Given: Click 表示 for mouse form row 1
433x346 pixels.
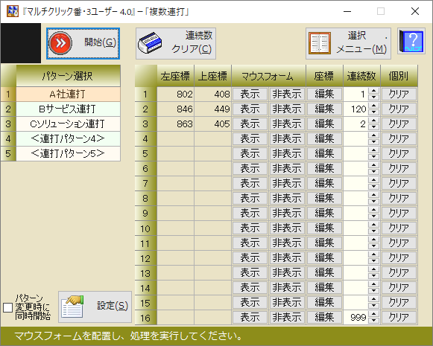Looking at the screenshot, I should tap(250, 94).
